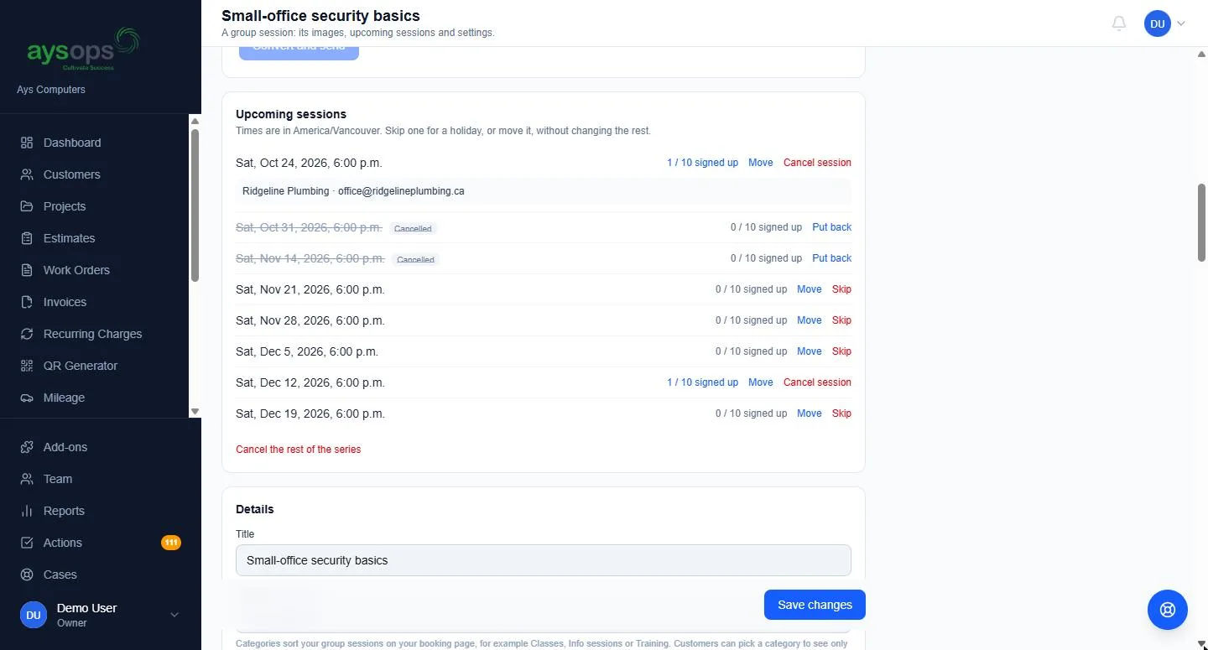Open the Work Orders document icon
This screenshot has width=1208, height=650.
pyautogui.click(x=27, y=270)
